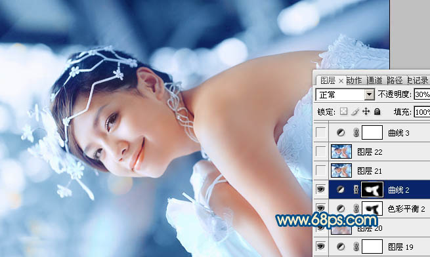This screenshot has height=257, width=430.
Task: Click the 不透明度 opacity value field
Action: point(421,94)
